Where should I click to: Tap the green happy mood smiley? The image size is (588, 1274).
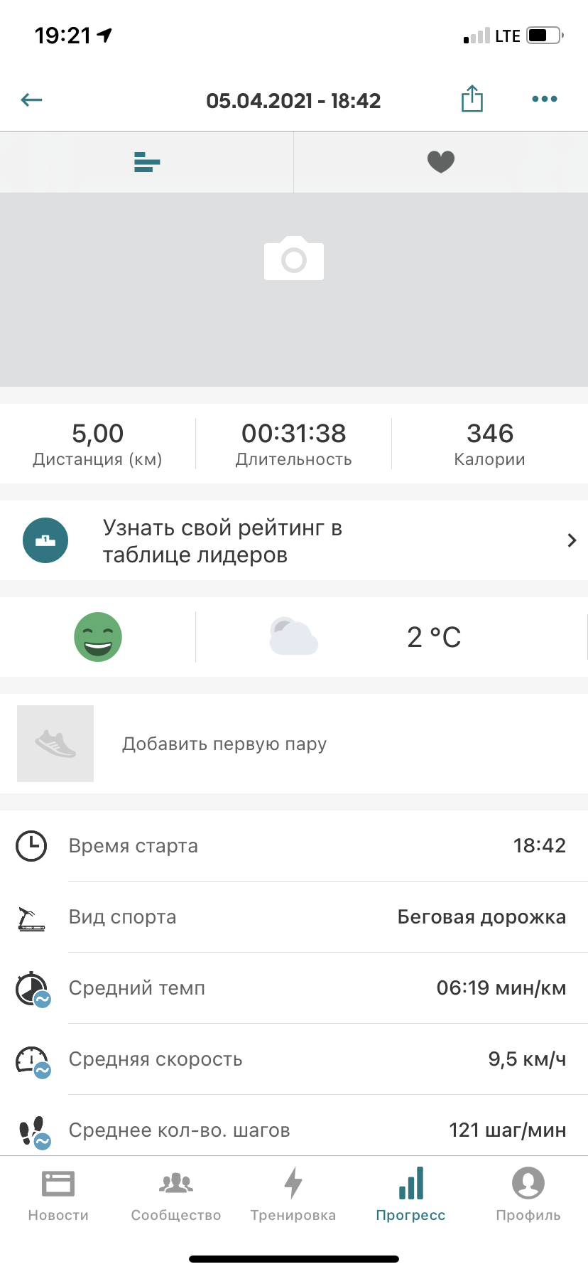click(x=98, y=637)
